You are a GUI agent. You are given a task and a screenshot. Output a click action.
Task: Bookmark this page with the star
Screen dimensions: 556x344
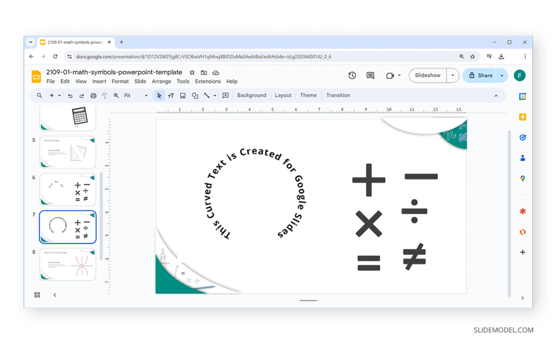[472, 57]
